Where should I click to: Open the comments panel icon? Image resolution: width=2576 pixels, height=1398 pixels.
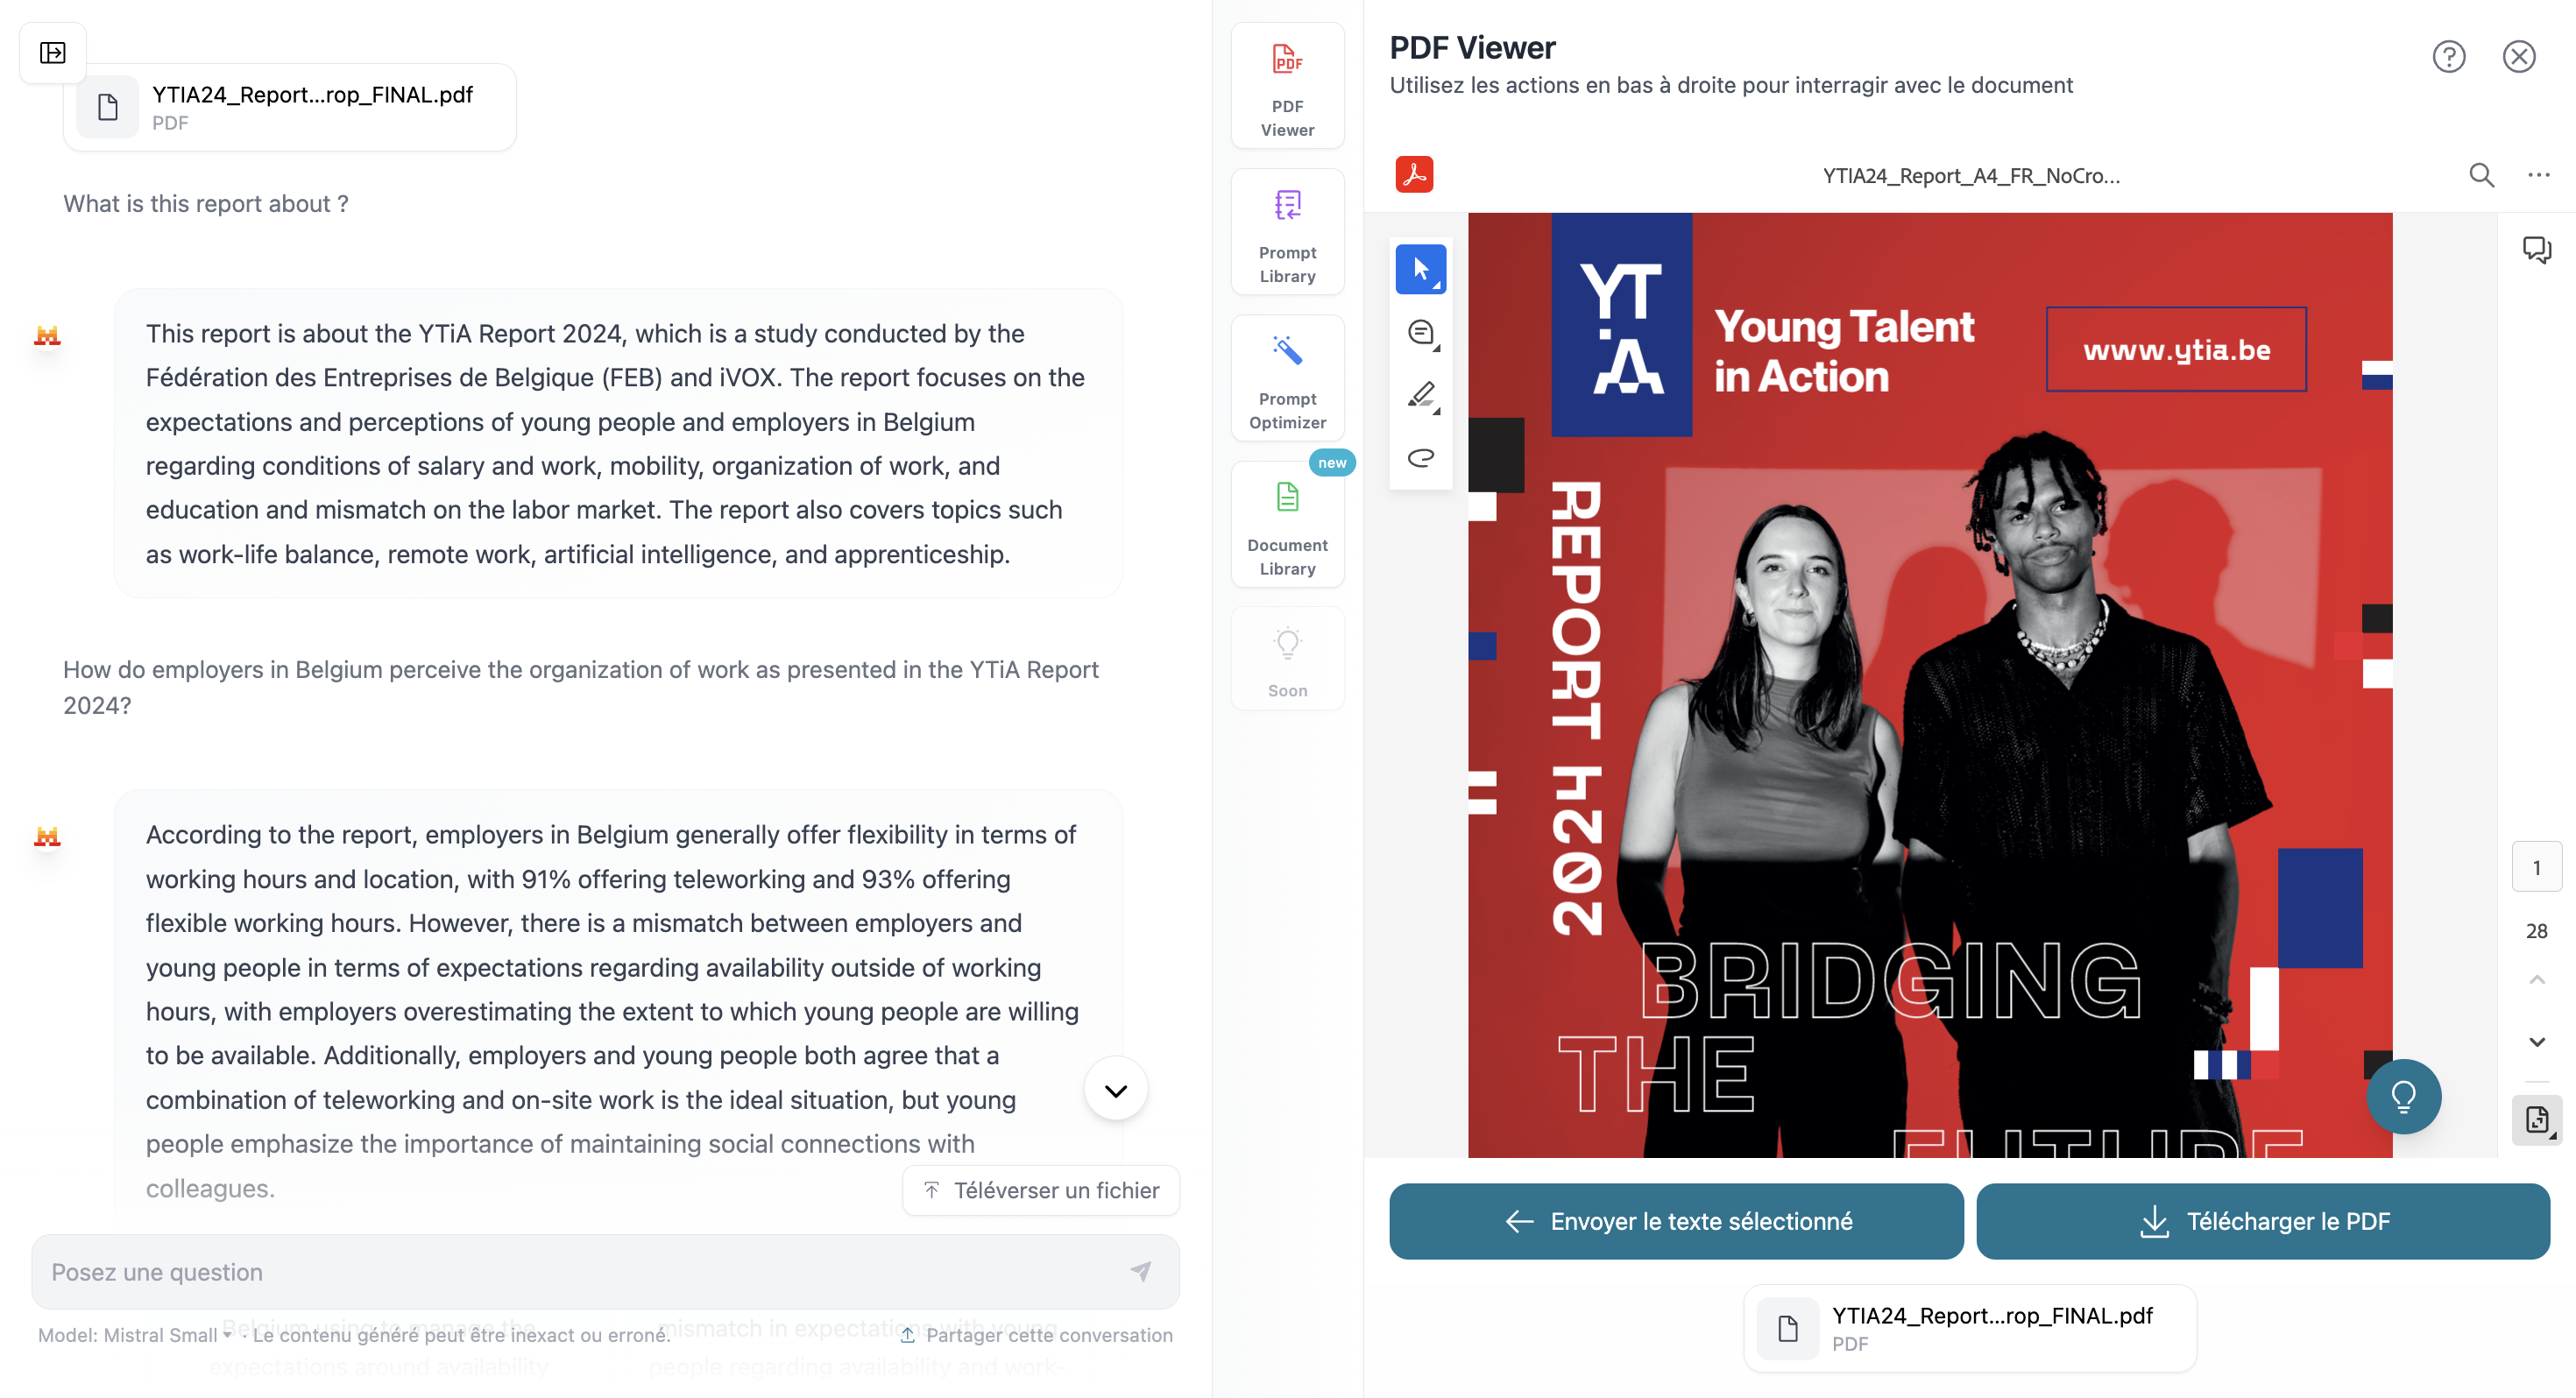point(2536,249)
